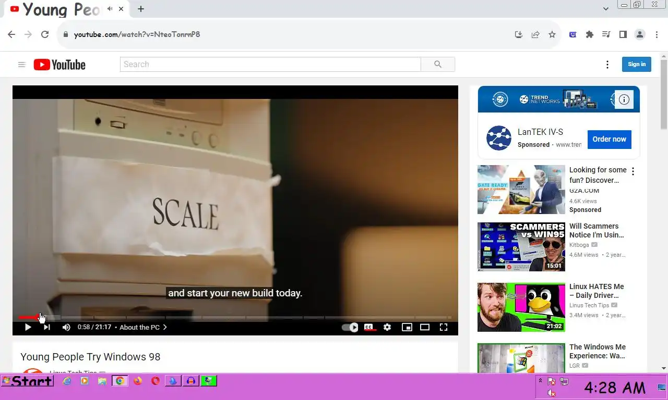Open the Chrome three-dot menu
The height and width of the screenshot is (400, 668).
pos(657,34)
